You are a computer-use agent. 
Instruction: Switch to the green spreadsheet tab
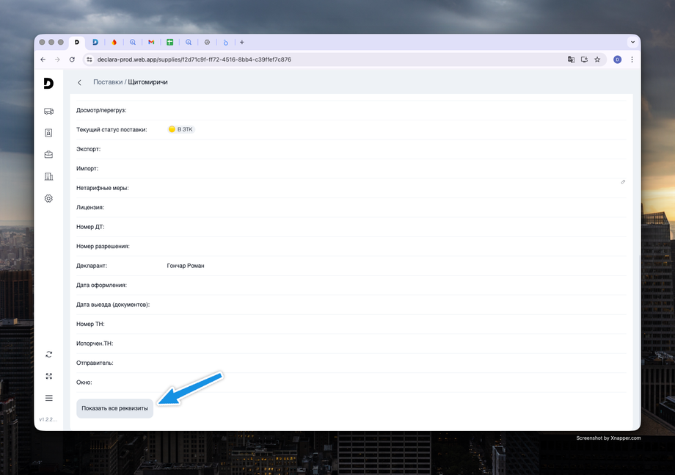pos(170,42)
